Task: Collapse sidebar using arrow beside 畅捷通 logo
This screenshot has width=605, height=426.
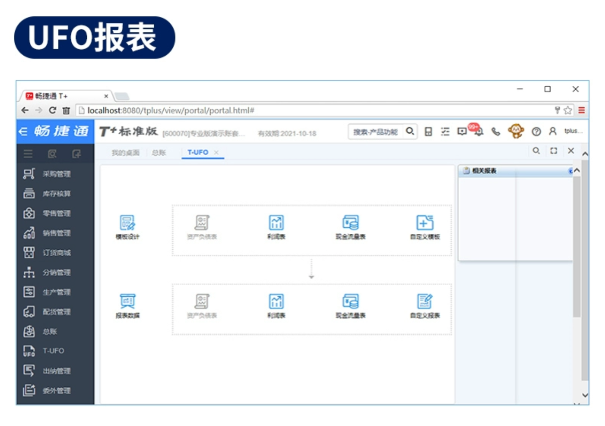Action: 23,131
